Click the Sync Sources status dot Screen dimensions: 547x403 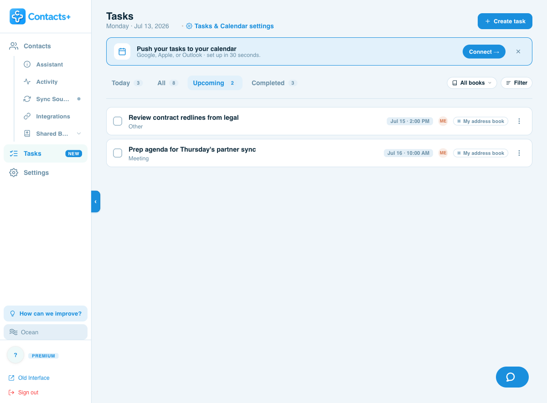[x=79, y=99]
